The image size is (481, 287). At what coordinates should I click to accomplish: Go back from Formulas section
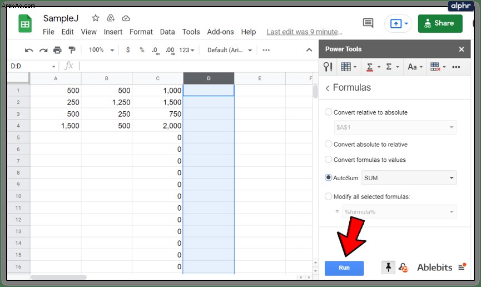click(x=328, y=88)
